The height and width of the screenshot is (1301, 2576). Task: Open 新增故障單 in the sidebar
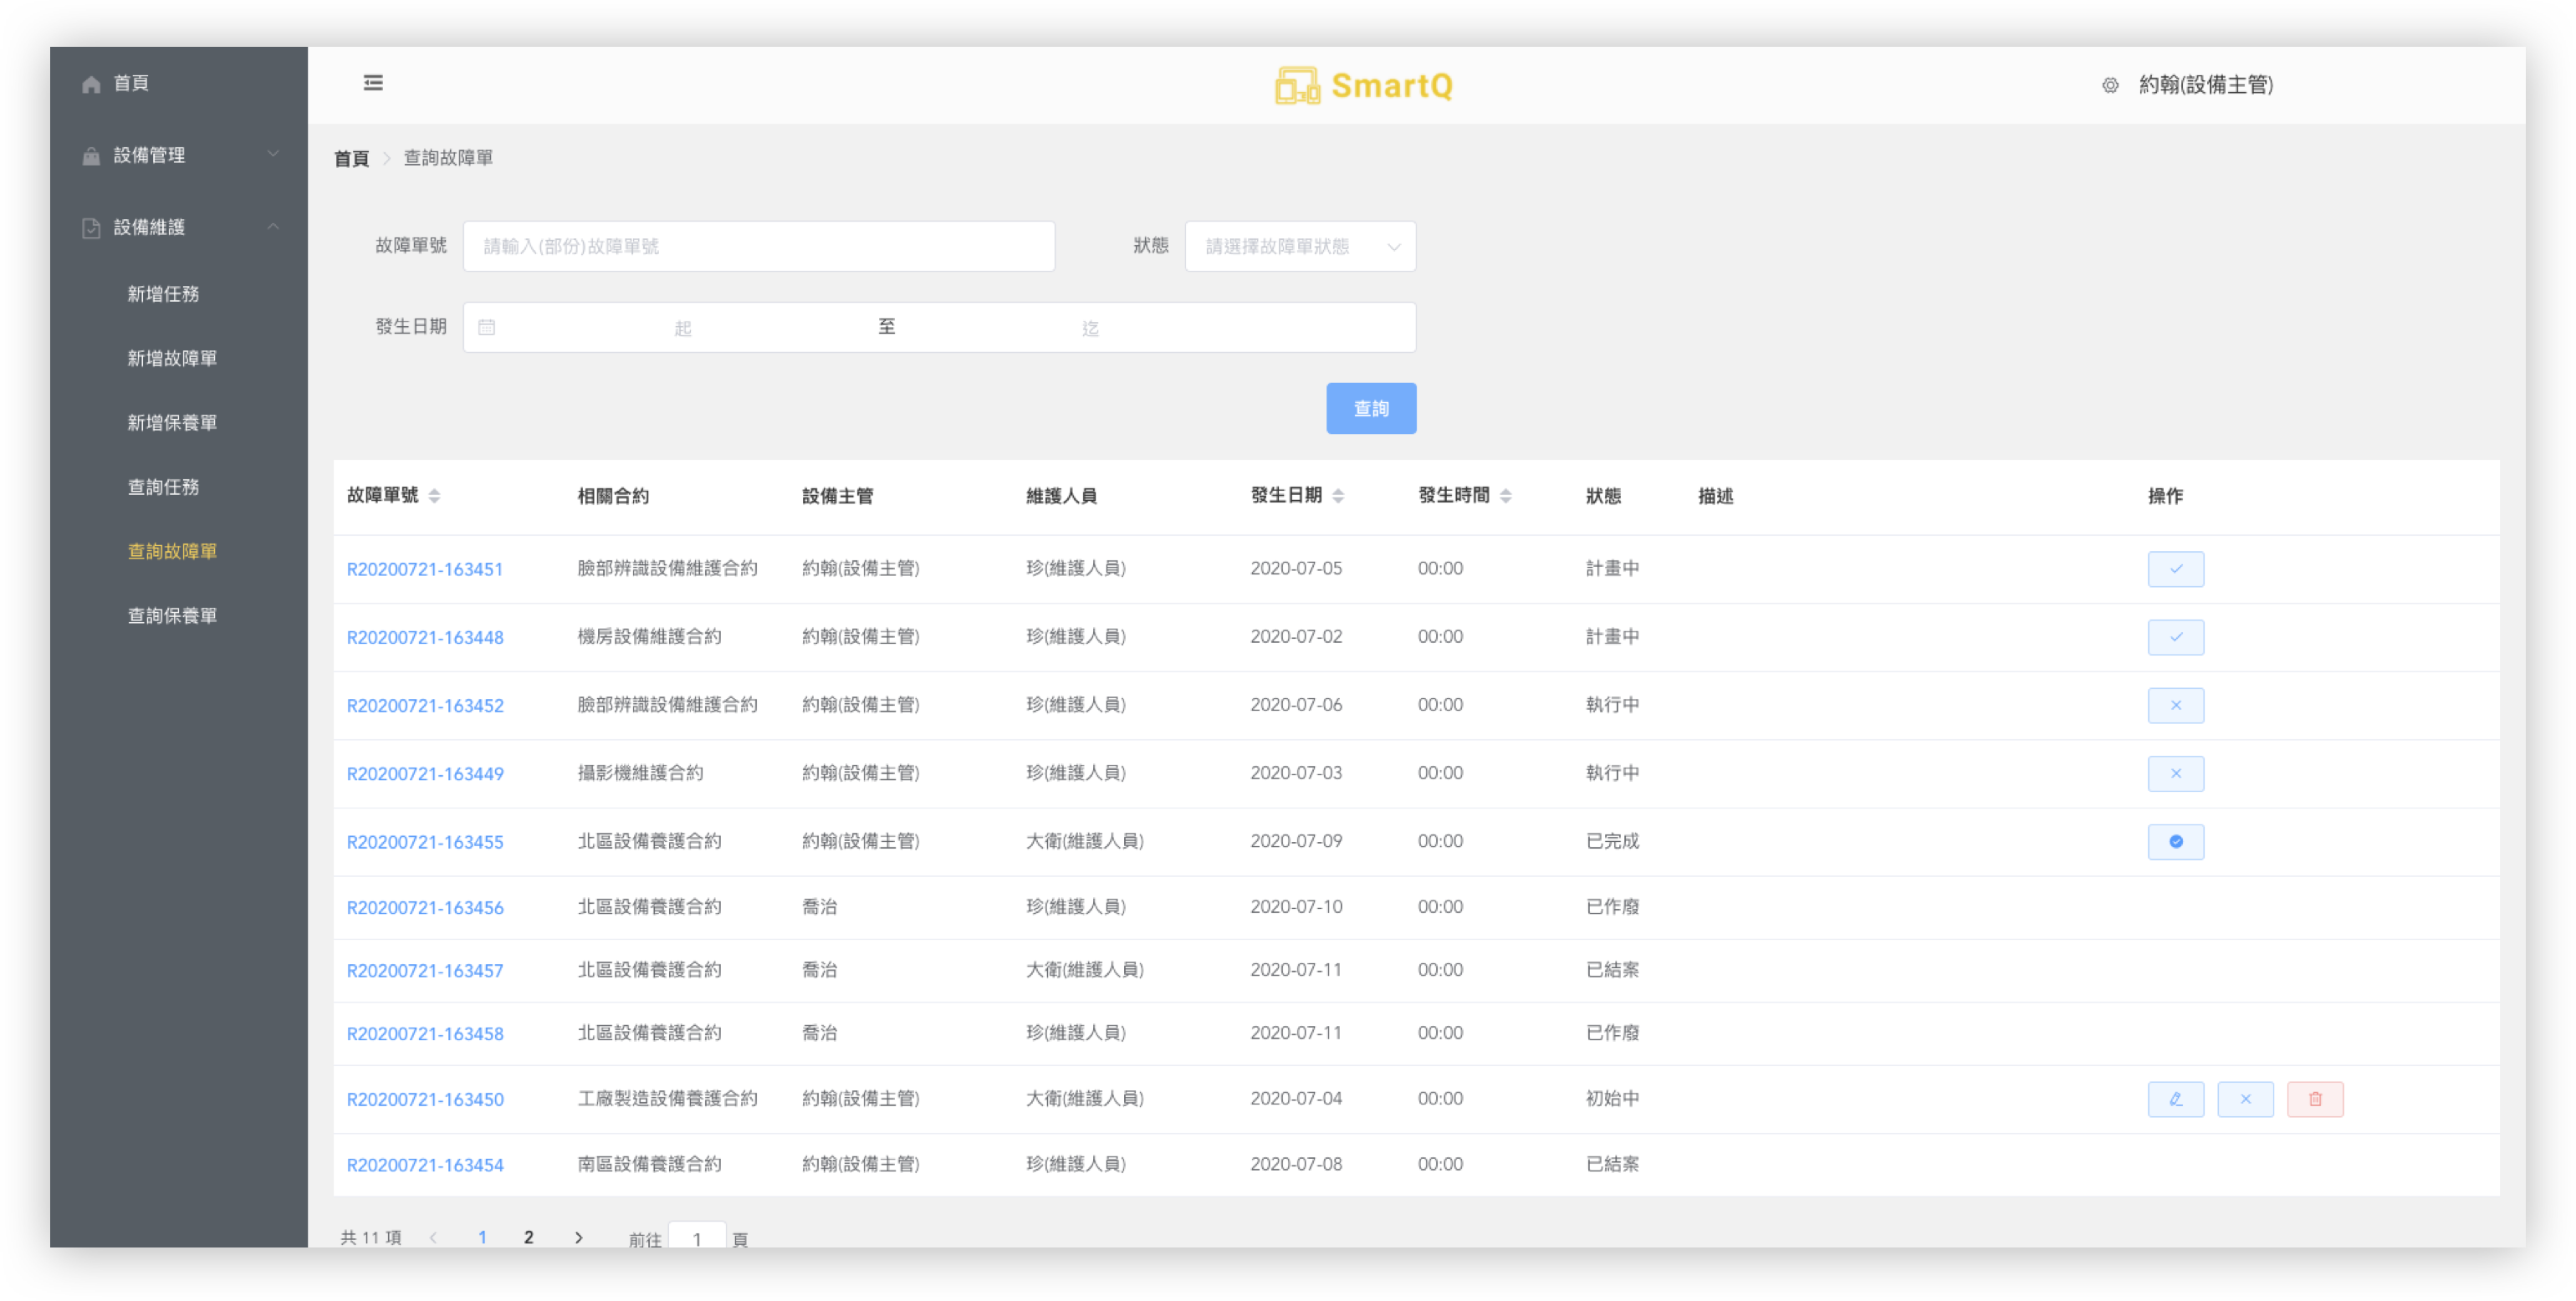[172, 358]
